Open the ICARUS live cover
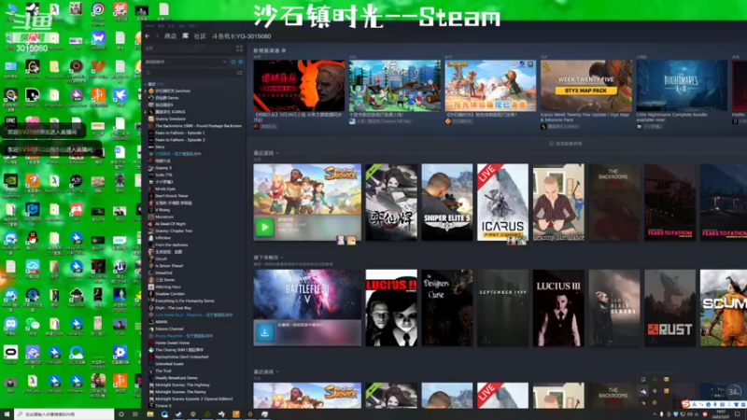 point(502,203)
